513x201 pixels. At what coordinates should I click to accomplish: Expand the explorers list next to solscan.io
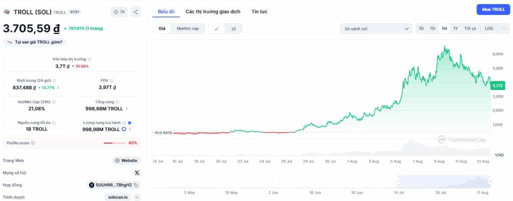(137, 197)
